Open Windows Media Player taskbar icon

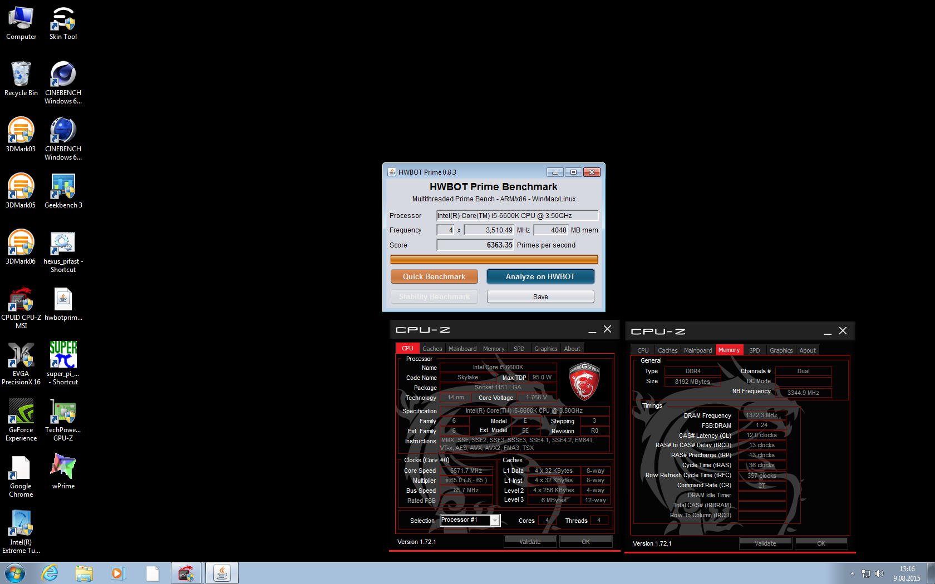click(117, 573)
